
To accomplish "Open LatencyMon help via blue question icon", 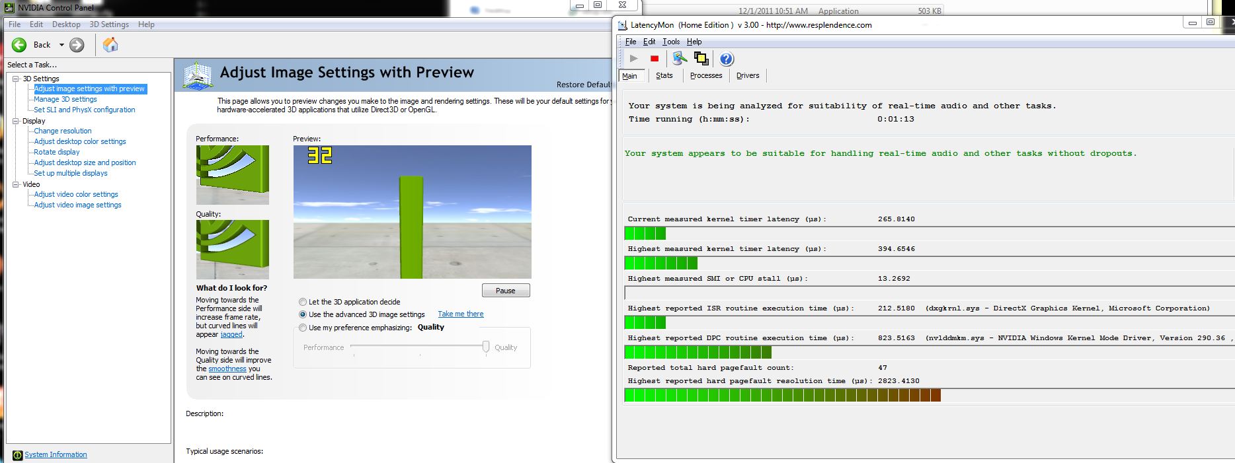I will [x=727, y=59].
